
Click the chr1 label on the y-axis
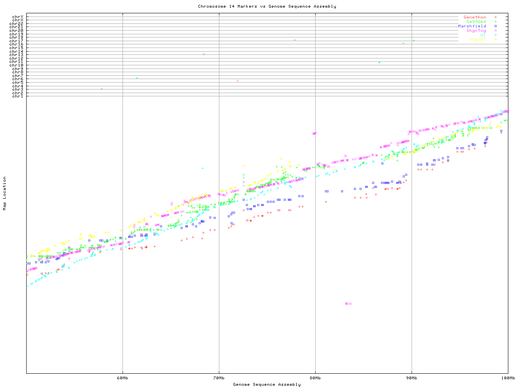[x=18, y=96]
